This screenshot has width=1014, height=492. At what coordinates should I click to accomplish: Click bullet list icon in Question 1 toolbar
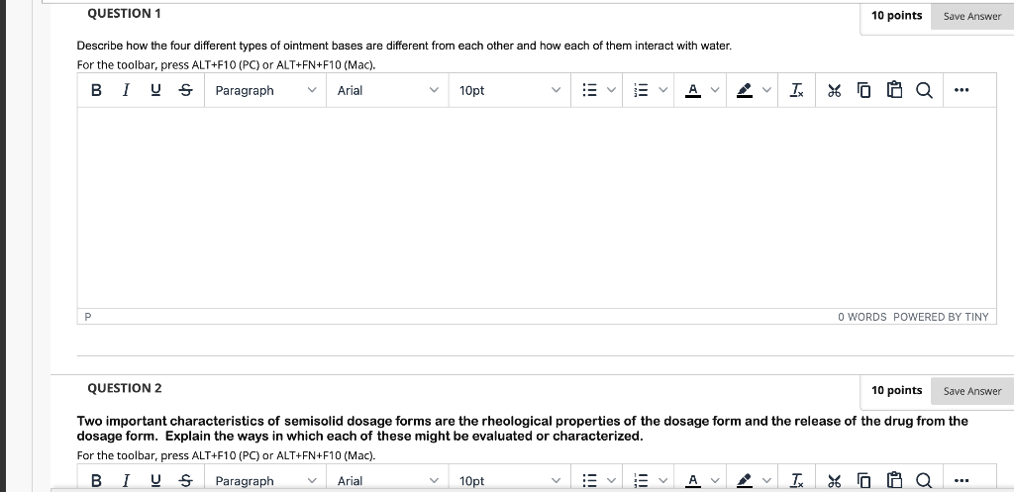pos(589,90)
